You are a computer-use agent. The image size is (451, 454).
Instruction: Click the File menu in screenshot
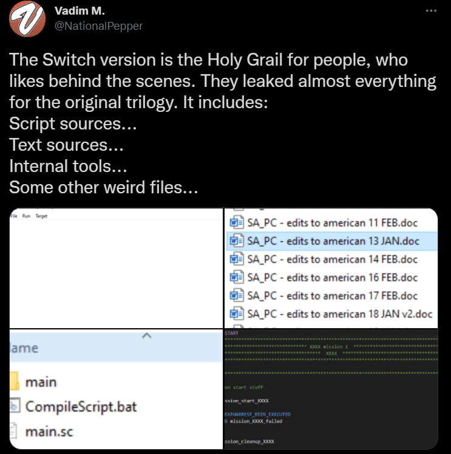pyautogui.click(x=14, y=216)
